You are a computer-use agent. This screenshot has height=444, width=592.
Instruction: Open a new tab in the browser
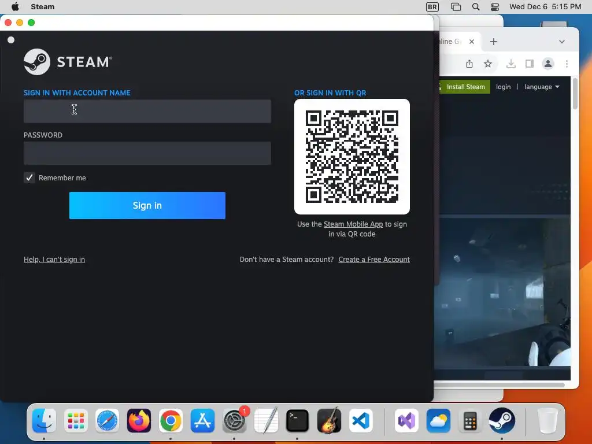[x=494, y=42]
